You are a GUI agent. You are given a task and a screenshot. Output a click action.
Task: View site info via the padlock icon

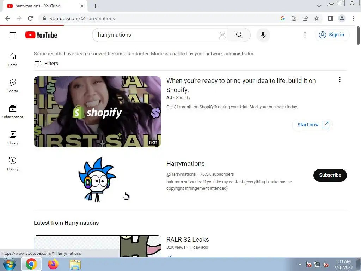pyautogui.click(x=44, y=18)
